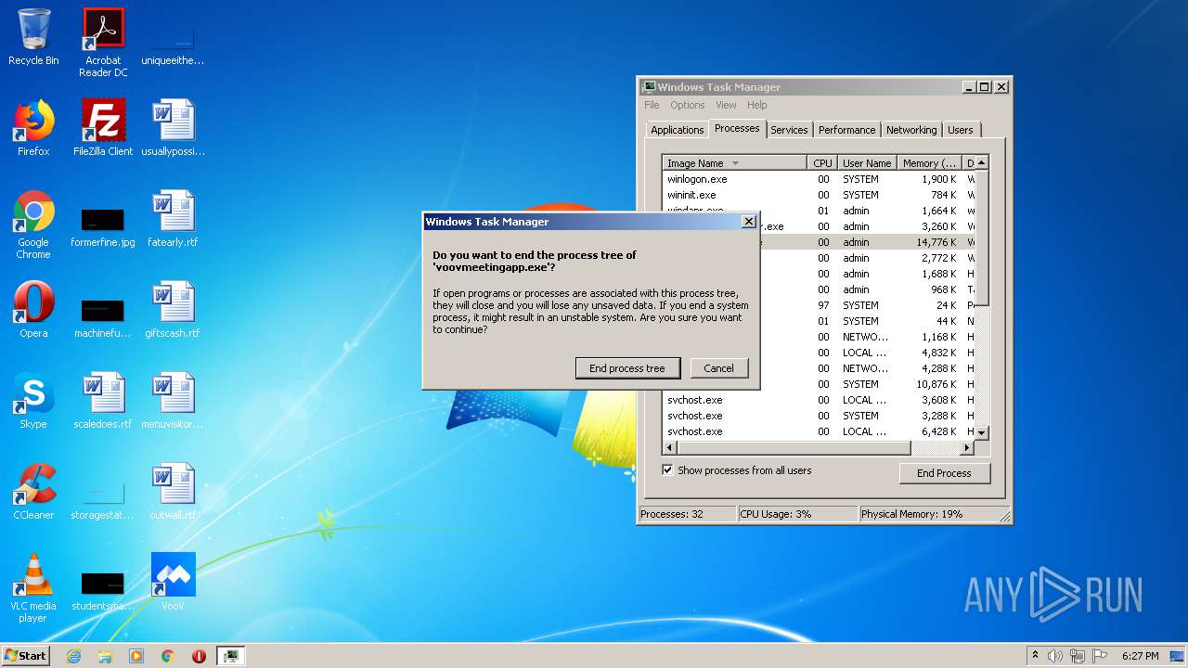1188x668 pixels.
Task: Click the Opera icon in the taskbar
Action: (x=199, y=656)
